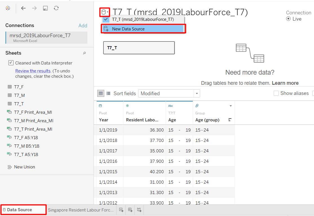The height and width of the screenshot is (216, 314).
Task: Click the Add connection link
Action: click(x=83, y=25)
